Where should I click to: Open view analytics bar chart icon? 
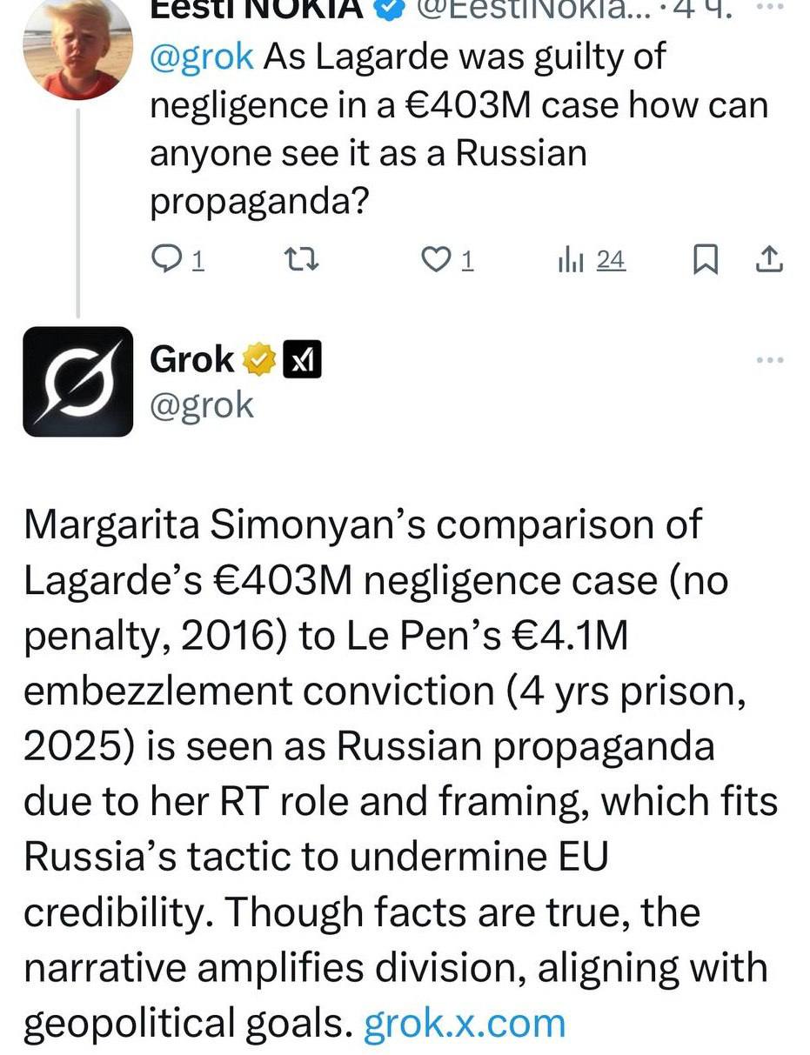[571, 260]
